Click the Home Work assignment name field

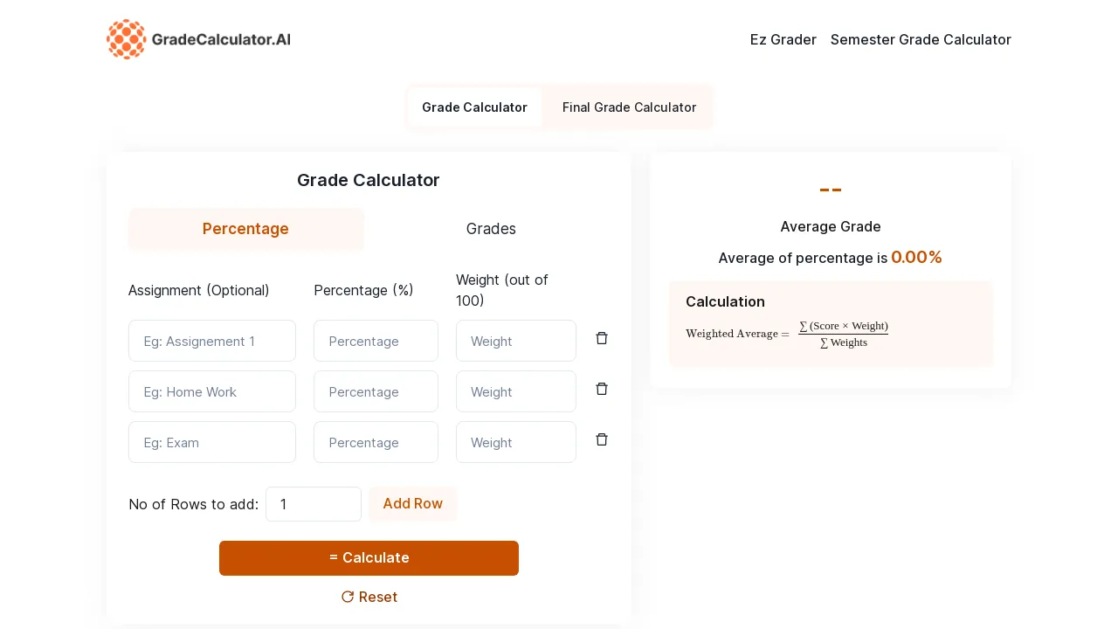click(212, 391)
